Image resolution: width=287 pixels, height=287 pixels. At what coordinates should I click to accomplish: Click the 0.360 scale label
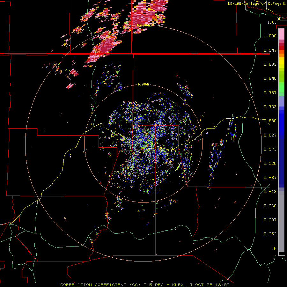270,206
